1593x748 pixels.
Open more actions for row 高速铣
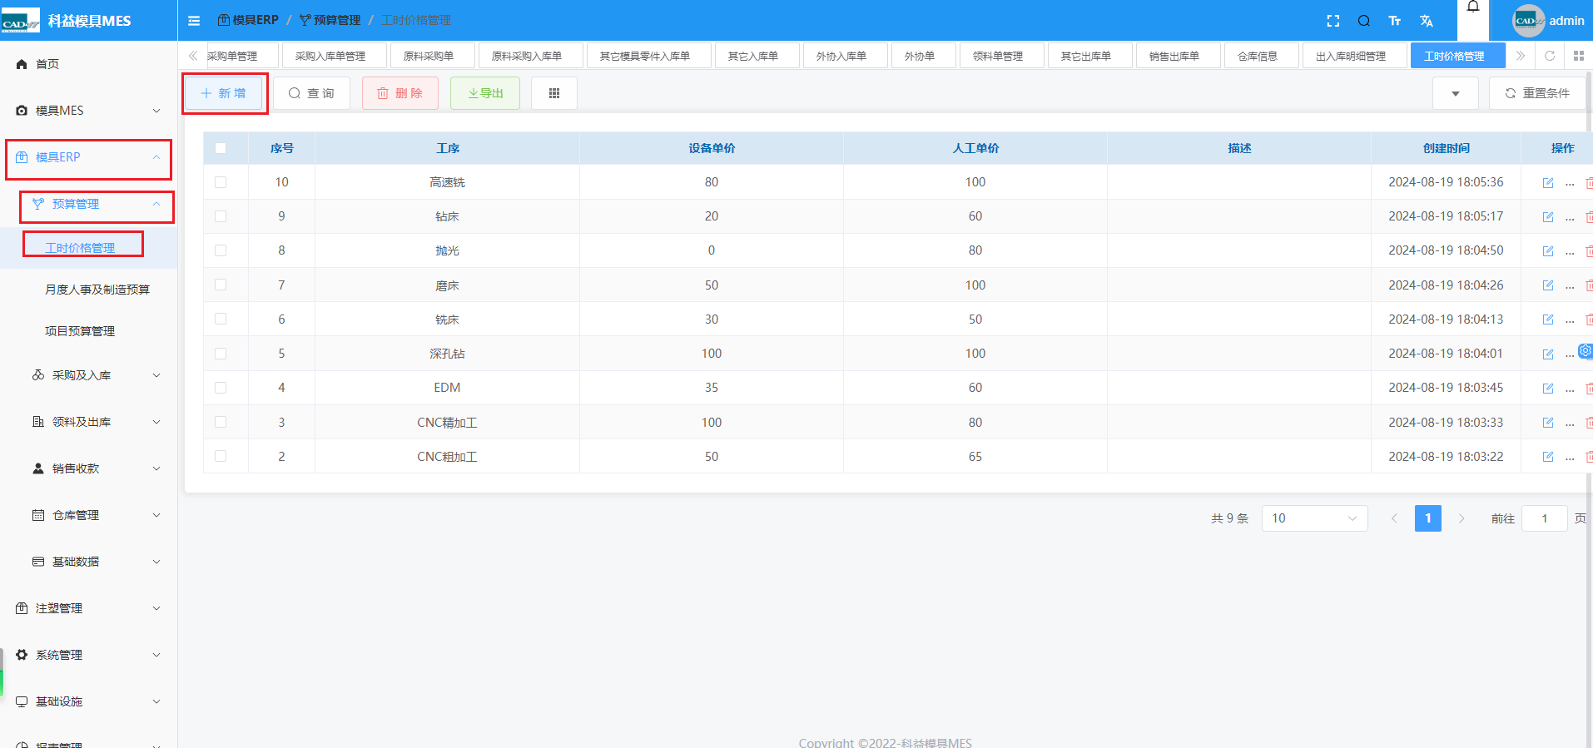[1570, 183]
